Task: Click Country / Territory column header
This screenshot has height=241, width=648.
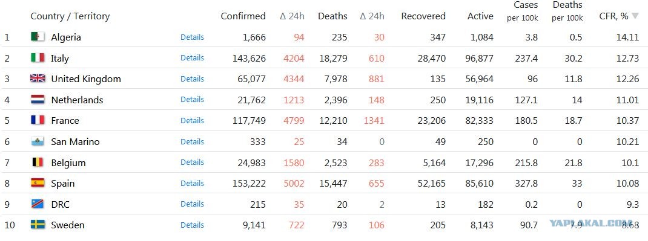Action: [x=70, y=16]
